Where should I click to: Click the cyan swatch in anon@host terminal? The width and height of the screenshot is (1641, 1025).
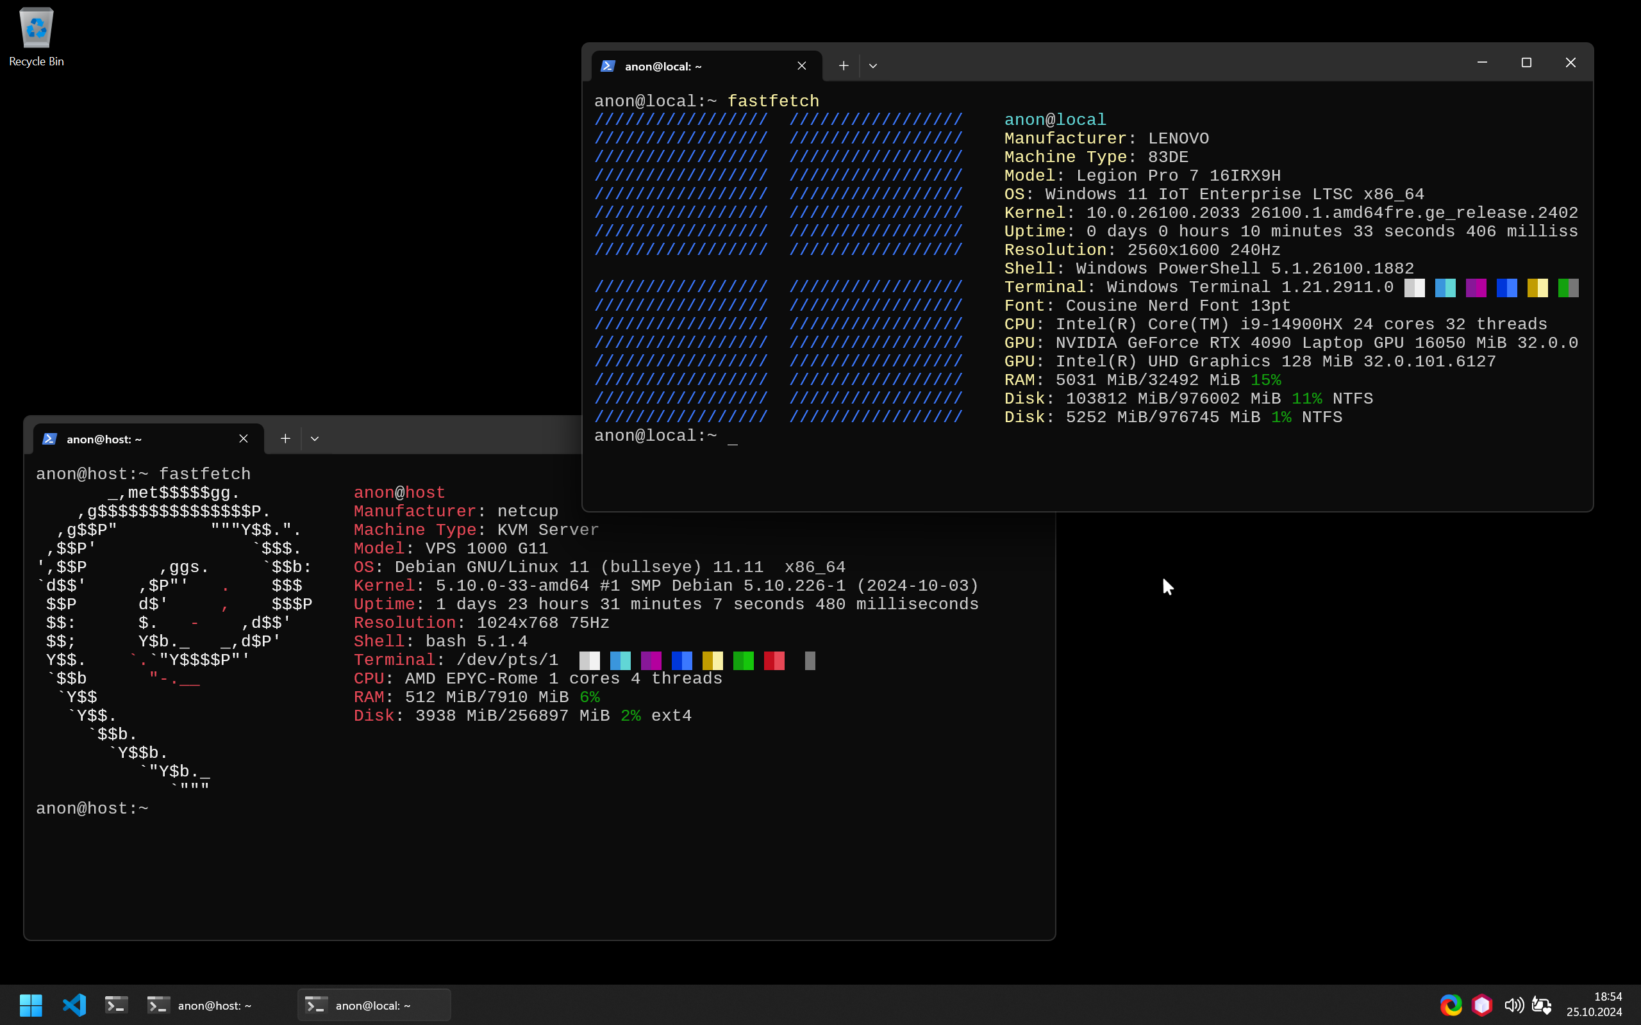(621, 661)
